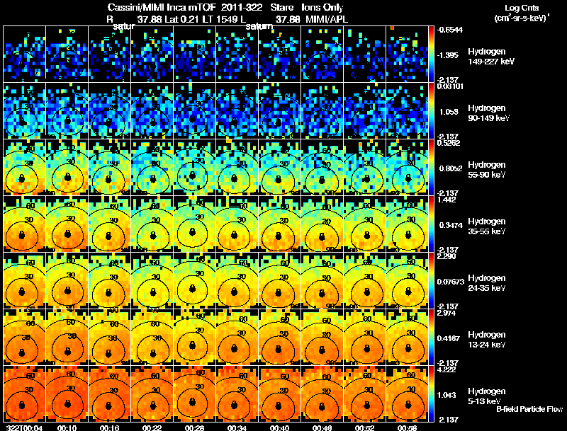Image resolution: width=567 pixels, height=431 pixels.
Task: Click the Hydrogen 13-24 keV row label
Action: 487,340
